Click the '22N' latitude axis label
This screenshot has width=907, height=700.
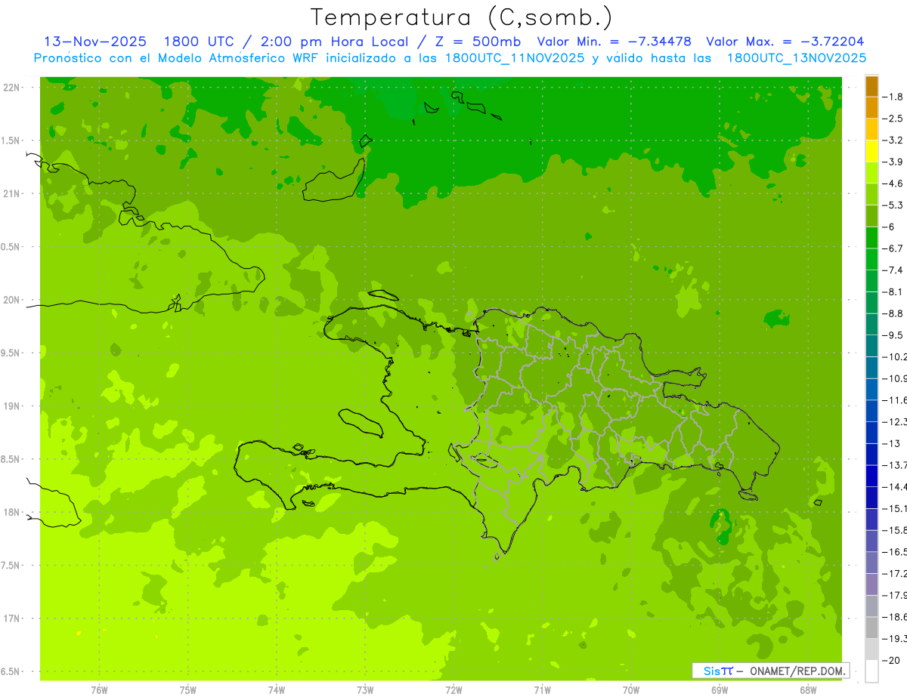tap(11, 88)
